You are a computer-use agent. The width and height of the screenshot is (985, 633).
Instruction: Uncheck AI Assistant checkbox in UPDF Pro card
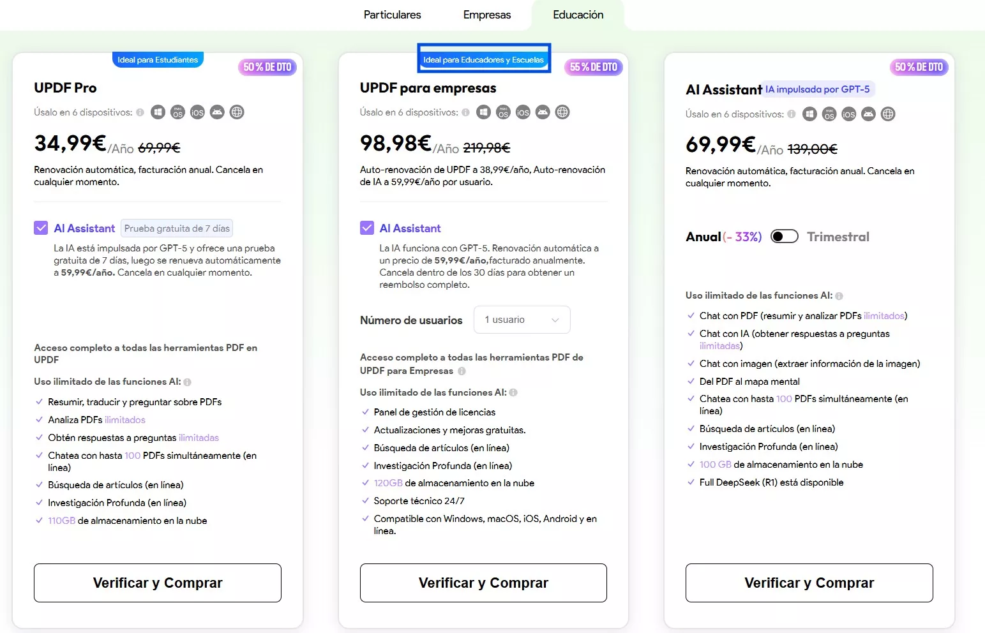[41, 228]
